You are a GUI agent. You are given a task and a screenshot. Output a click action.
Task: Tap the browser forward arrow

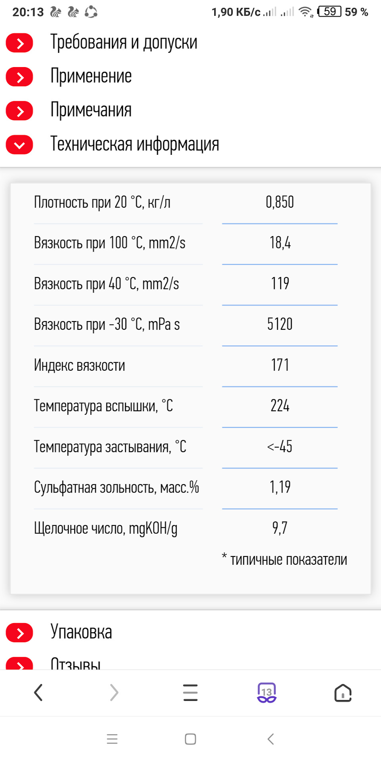pos(114,693)
